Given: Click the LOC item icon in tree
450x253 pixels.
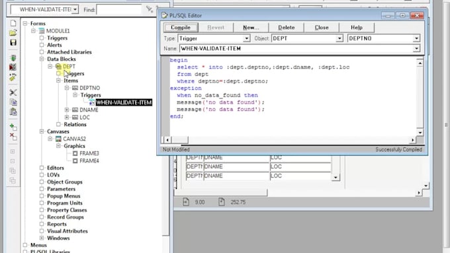Looking at the screenshot, I should (x=75, y=117).
